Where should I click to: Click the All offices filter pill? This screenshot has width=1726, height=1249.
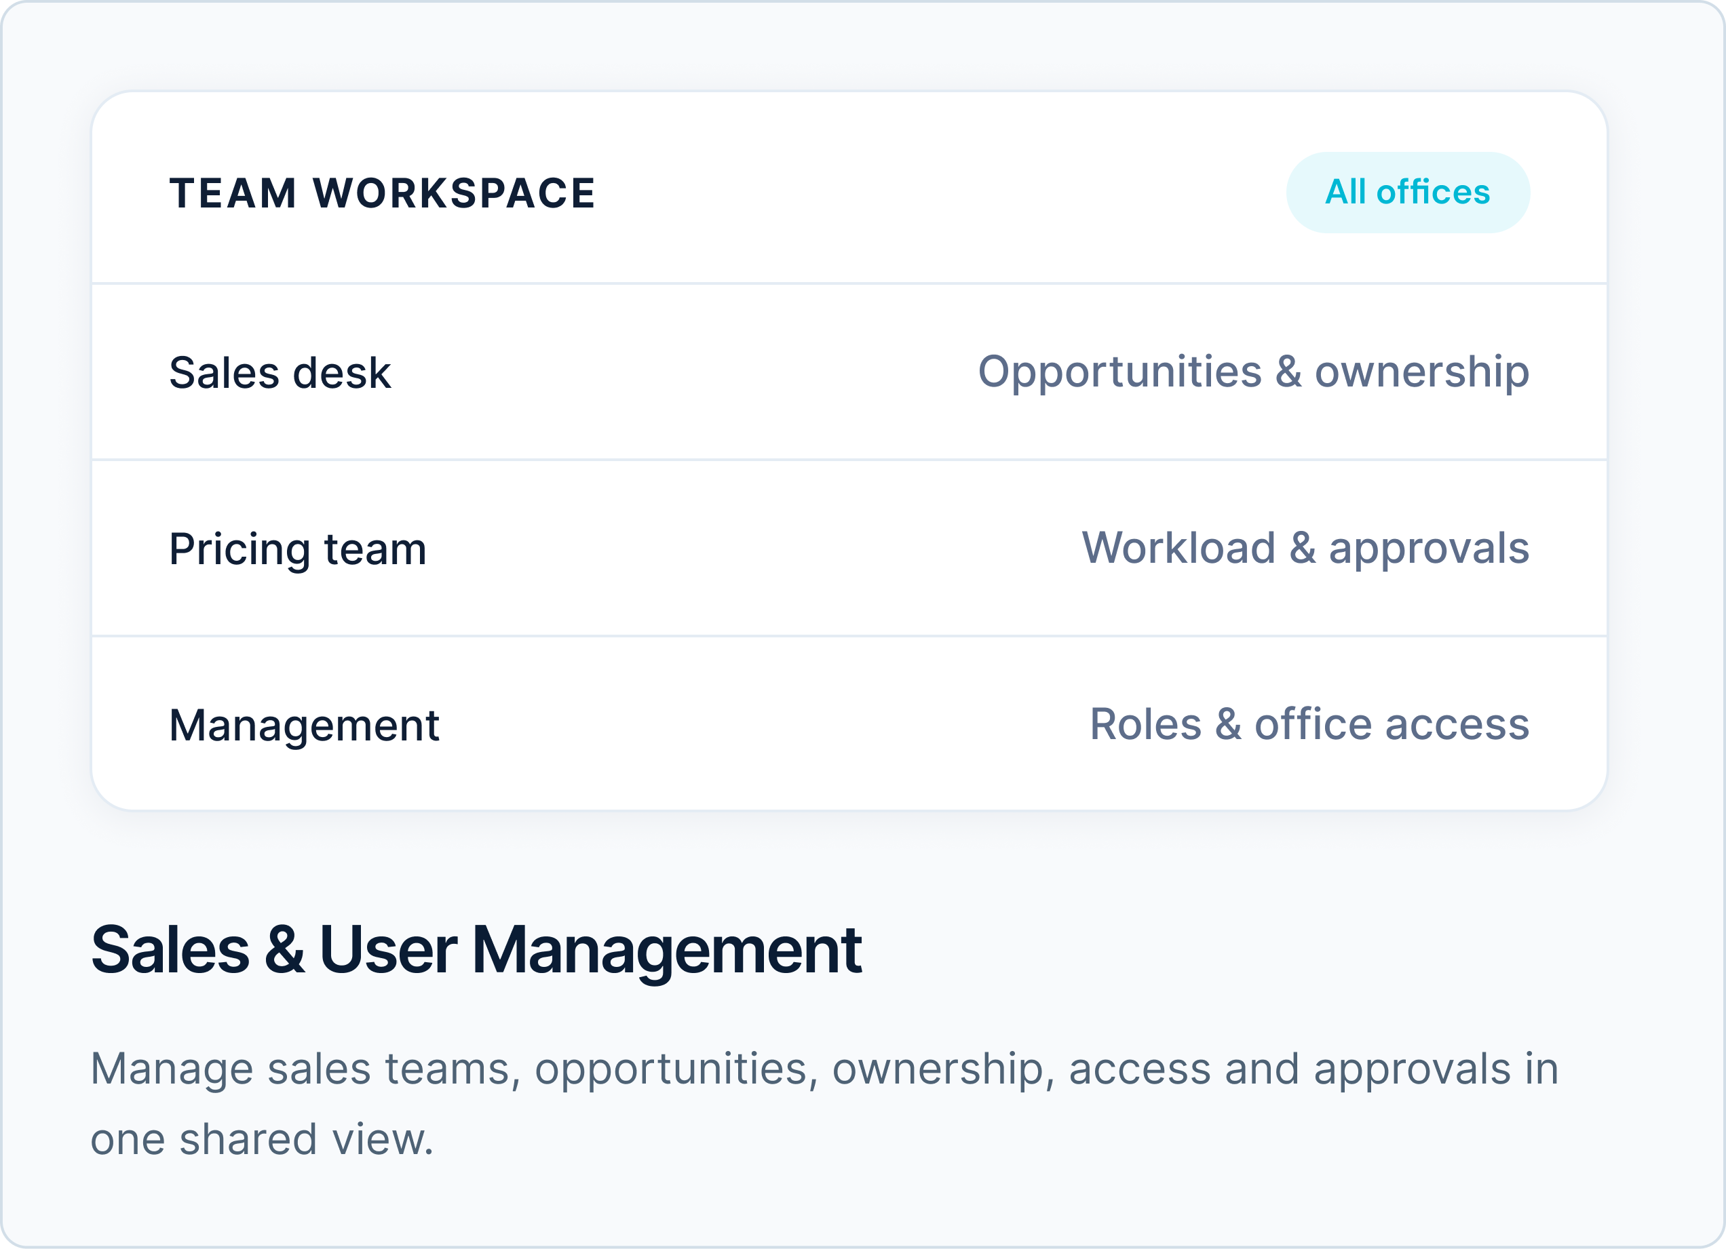coord(1407,193)
